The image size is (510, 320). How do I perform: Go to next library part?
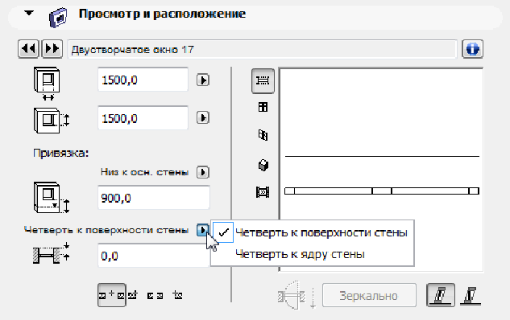52,49
